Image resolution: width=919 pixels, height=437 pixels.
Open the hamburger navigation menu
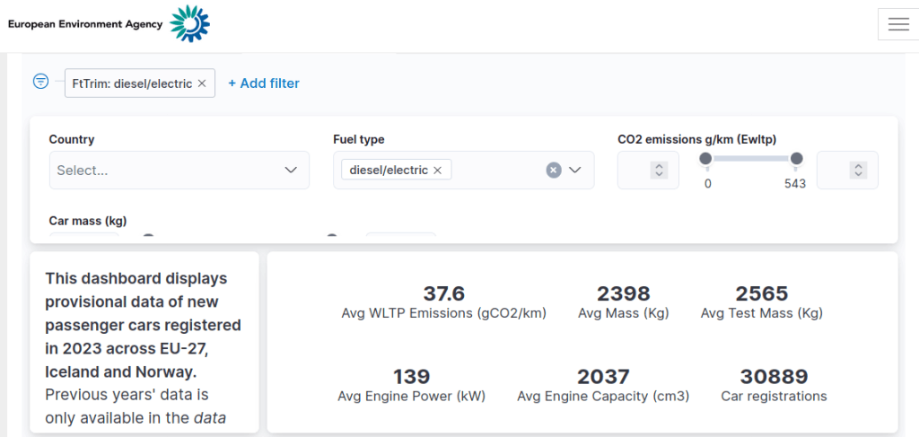898,25
